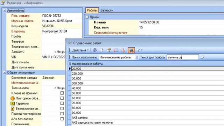Select the row 90.000
The height and width of the screenshot is (126, 224).
coord(148,113)
